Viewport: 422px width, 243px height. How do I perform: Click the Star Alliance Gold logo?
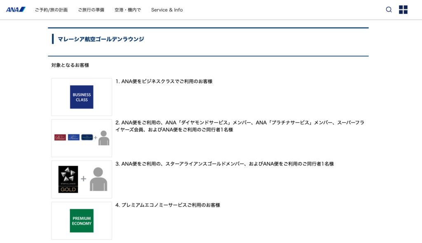click(68, 179)
